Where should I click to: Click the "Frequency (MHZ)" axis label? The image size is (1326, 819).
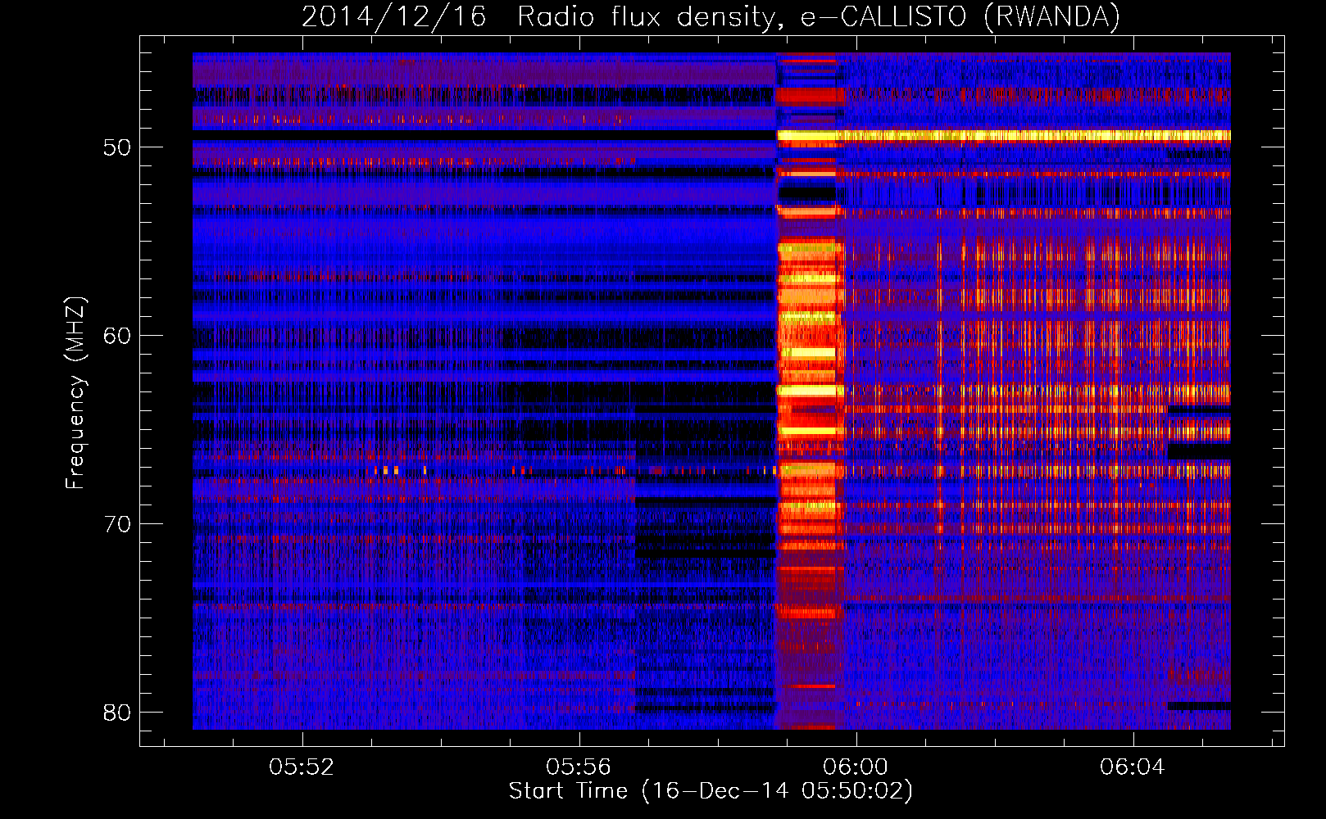coord(75,393)
